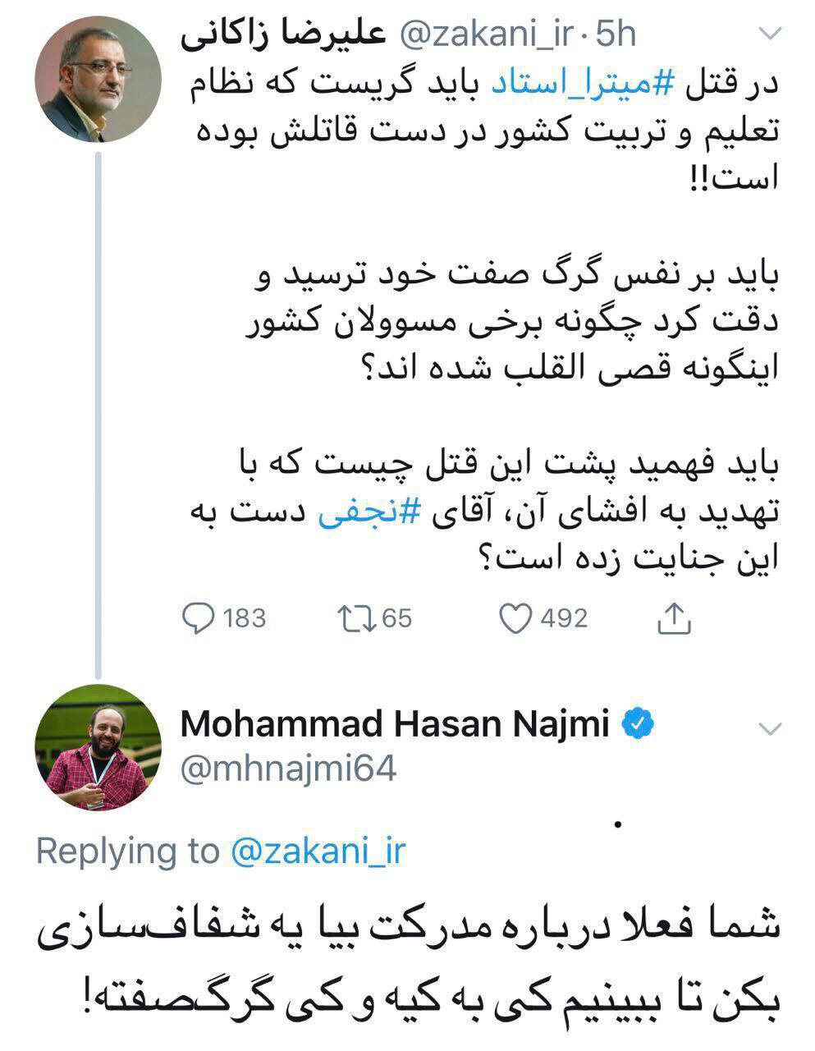Like the tweet with the heart icon
This screenshot has height=1051, width=815.
[516, 618]
